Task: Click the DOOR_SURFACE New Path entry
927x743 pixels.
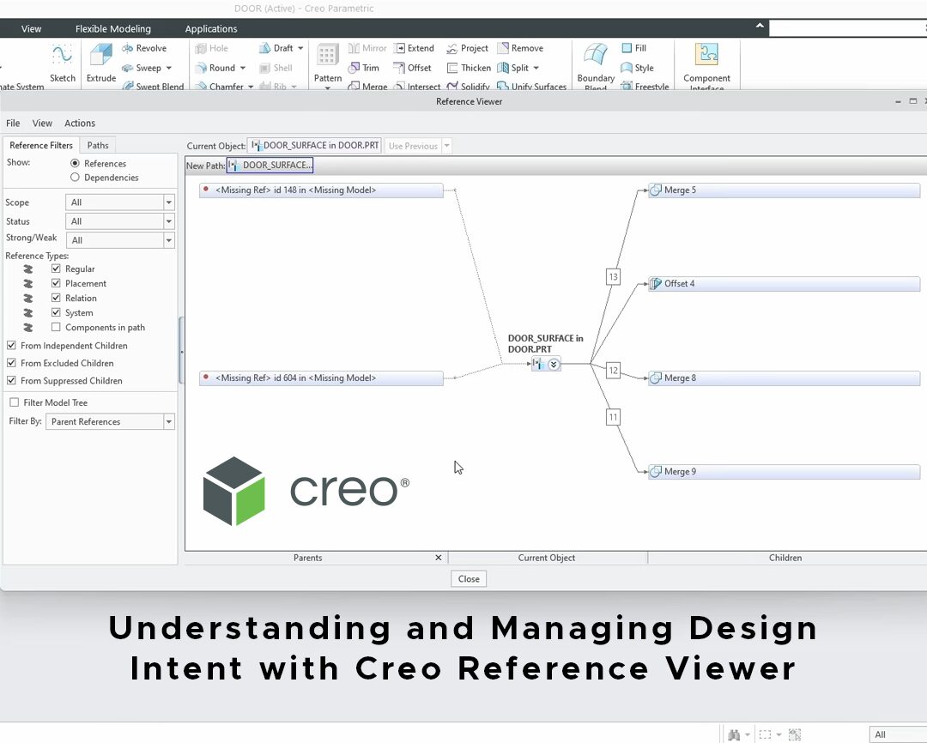Action: pyautogui.click(x=270, y=166)
